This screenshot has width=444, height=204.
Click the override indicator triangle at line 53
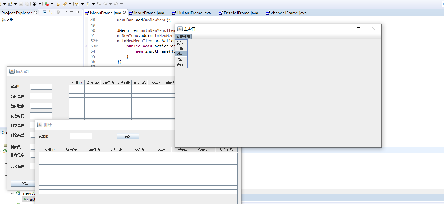[x=87, y=46]
